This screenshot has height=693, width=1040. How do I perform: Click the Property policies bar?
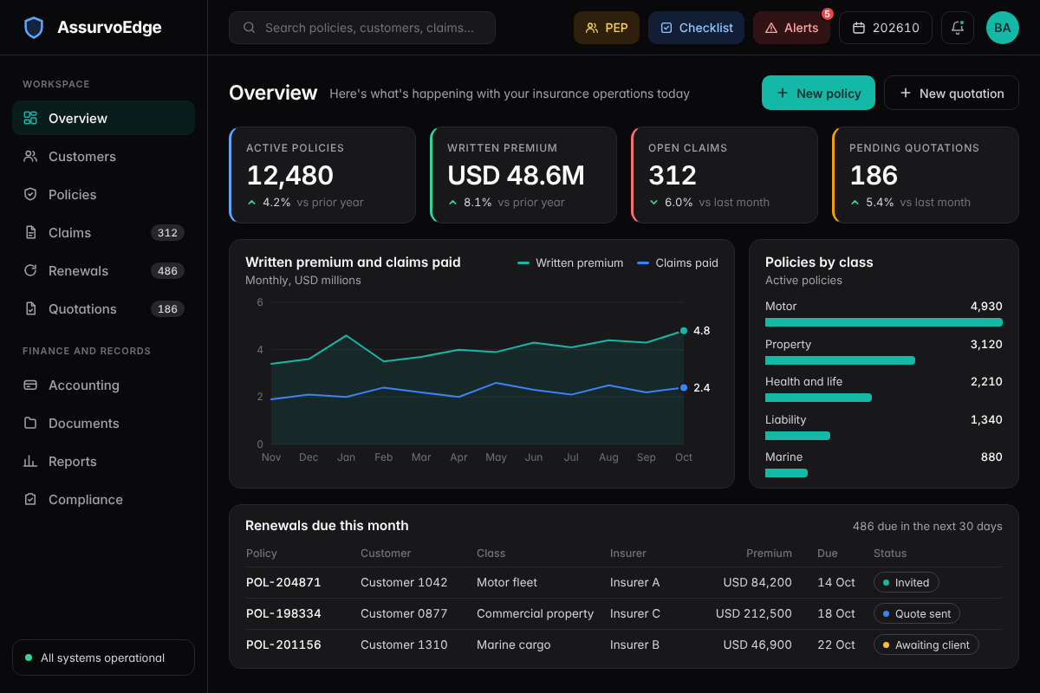[840, 360]
